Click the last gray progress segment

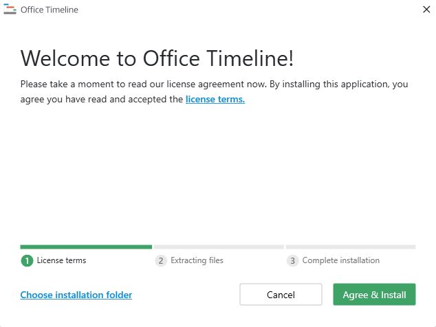[351, 247]
